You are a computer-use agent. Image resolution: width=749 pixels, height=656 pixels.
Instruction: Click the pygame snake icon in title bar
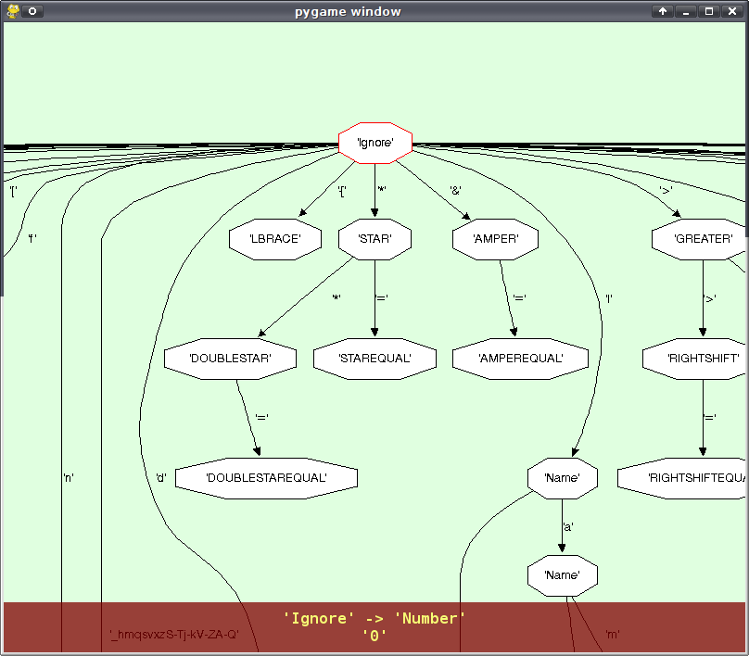click(x=13, y=11)
